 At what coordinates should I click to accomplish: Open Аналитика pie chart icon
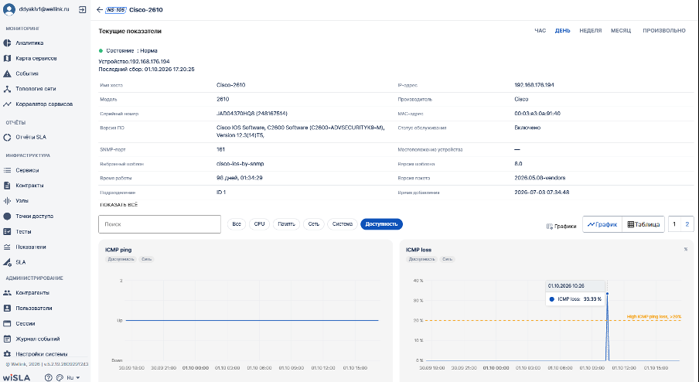[x=7, y=43]
